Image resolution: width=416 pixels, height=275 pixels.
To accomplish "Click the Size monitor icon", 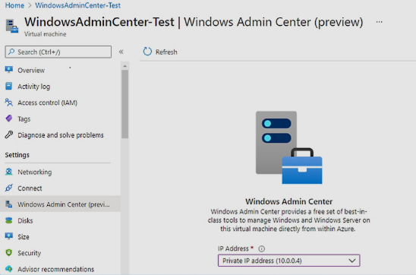I will point(9,236).
